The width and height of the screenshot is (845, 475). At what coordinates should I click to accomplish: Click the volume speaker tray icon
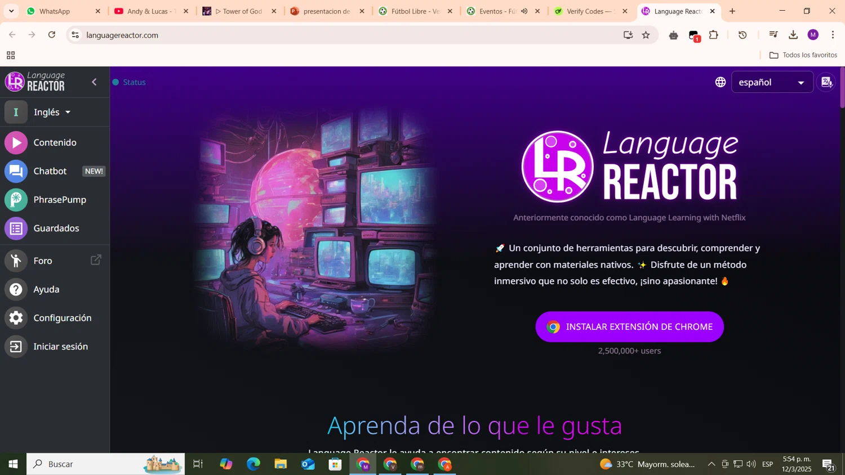point(751,464)
